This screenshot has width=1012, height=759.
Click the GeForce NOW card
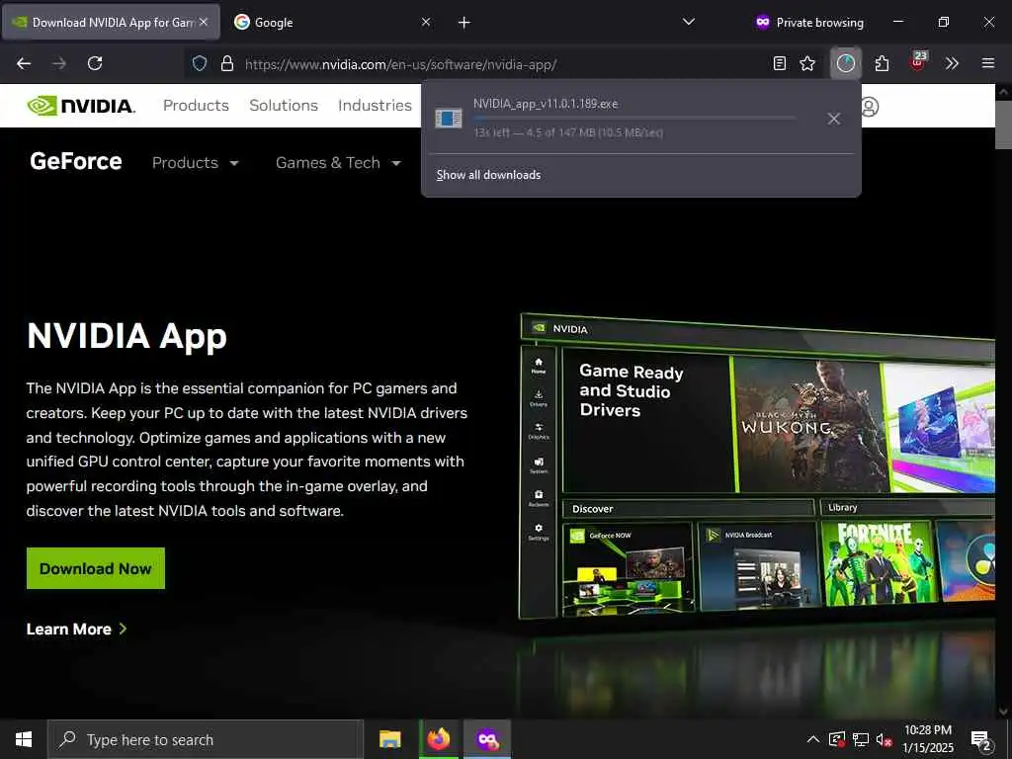point(630,568)
